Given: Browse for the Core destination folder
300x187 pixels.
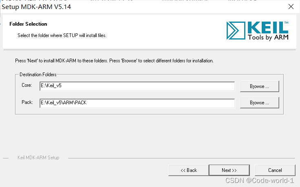Looking at the screenshot, I should (259, 86).
